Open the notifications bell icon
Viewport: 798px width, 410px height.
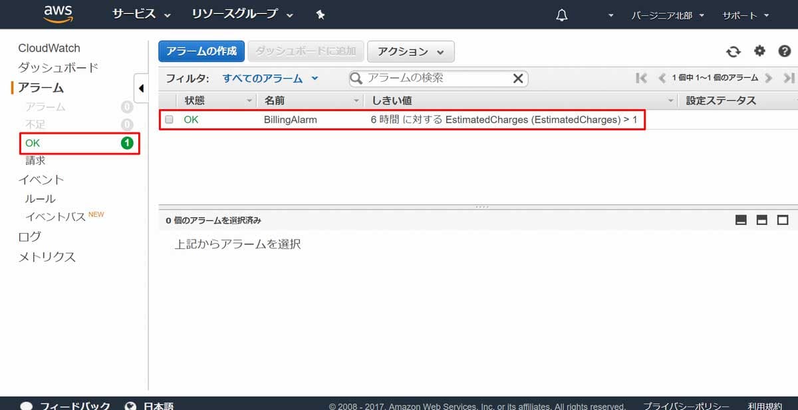click(x=562, y=15)
